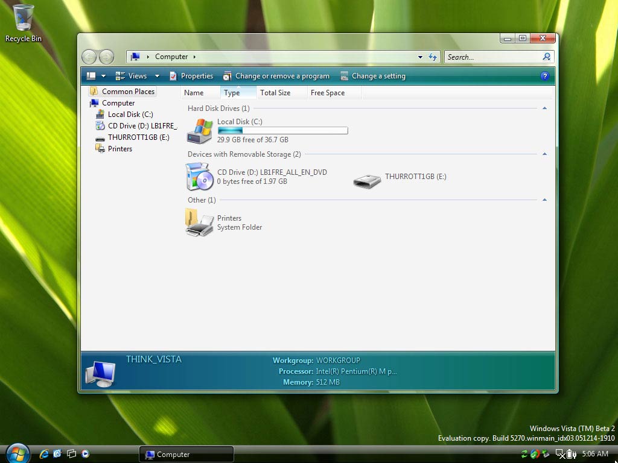Click the Computer taskbar button
618x463 pixels.
(186, 455)
